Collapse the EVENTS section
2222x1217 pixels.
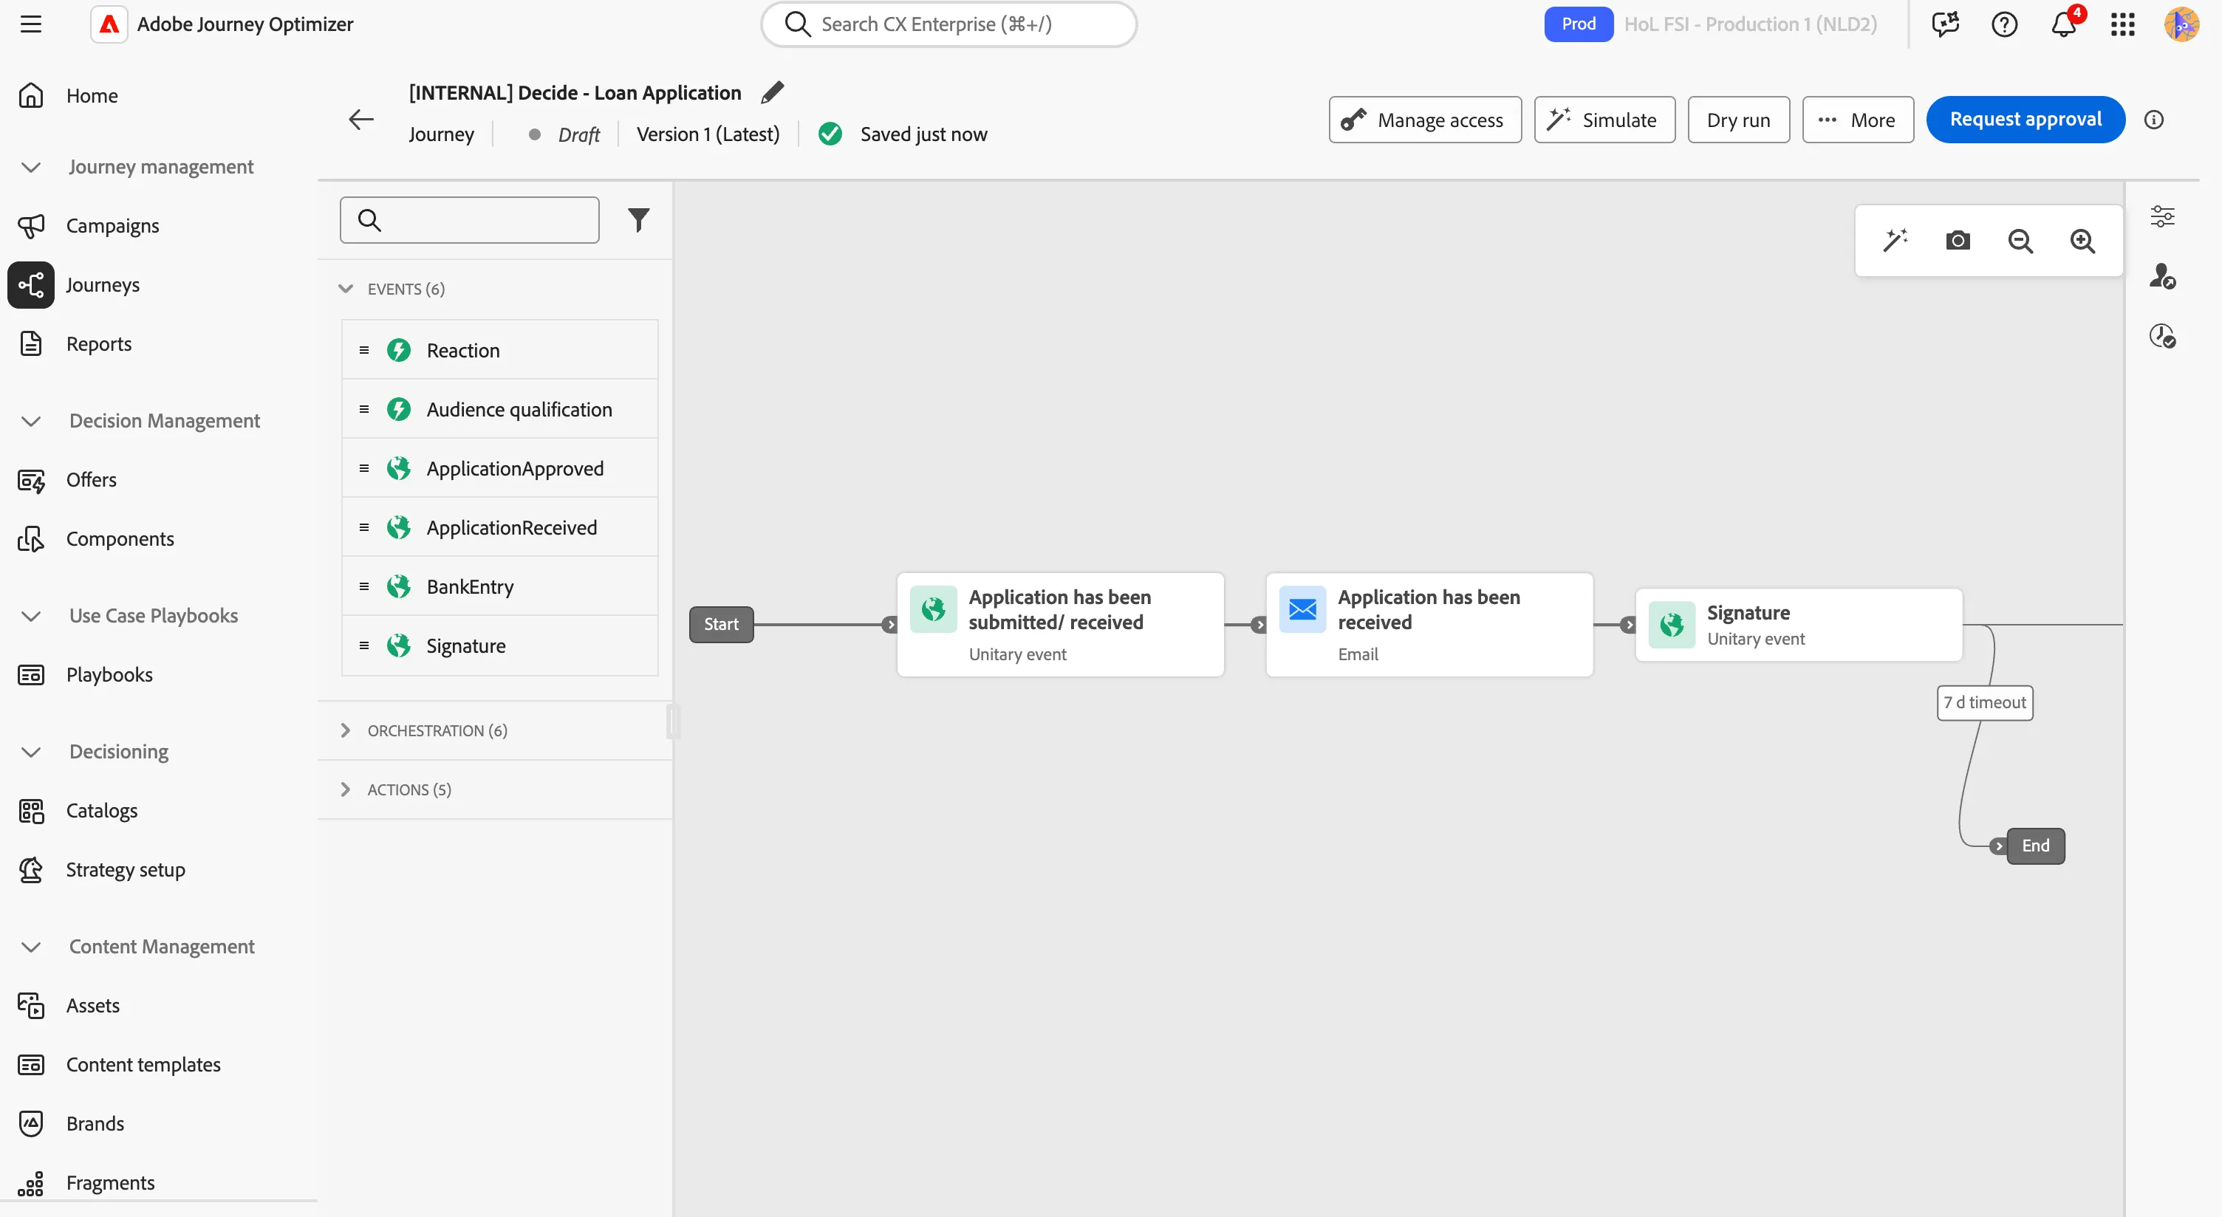345,289
